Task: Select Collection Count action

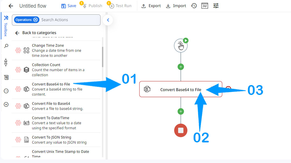Action: (x=56, y=70)
